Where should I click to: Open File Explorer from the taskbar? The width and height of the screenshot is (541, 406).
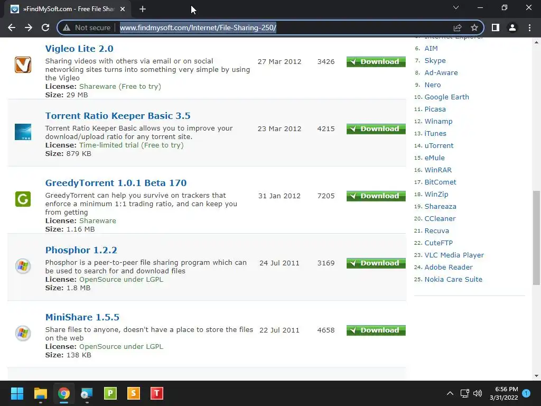point(40,393)
